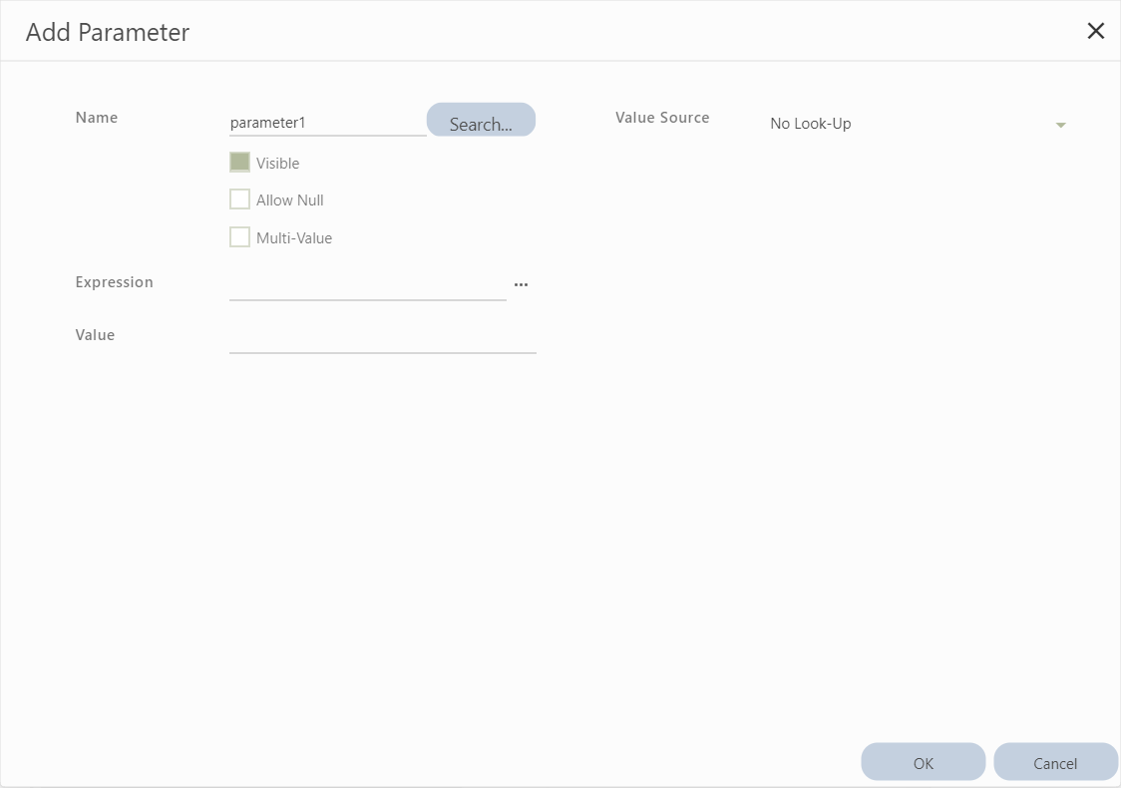Enable the Allow Null checkbox
The width and height of the screenshot is (1121, 788).
click(239, 198)
